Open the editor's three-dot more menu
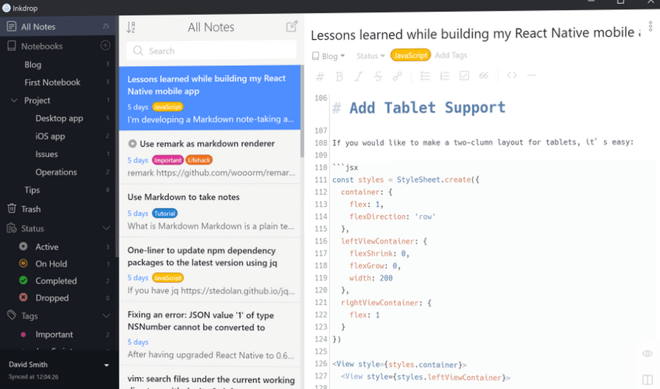The height and width of the screenshot is (389, 660). coord(650,26)
